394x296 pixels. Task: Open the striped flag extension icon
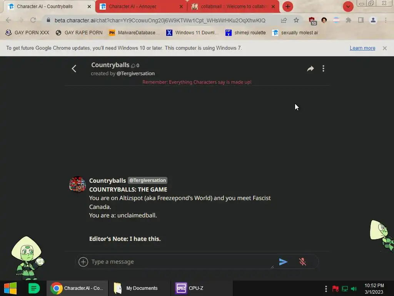[x=336, y=20]
